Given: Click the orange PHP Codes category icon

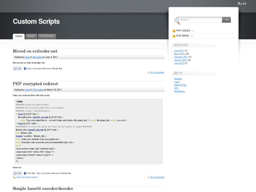Looking at the screenshot, I should 174,31.
